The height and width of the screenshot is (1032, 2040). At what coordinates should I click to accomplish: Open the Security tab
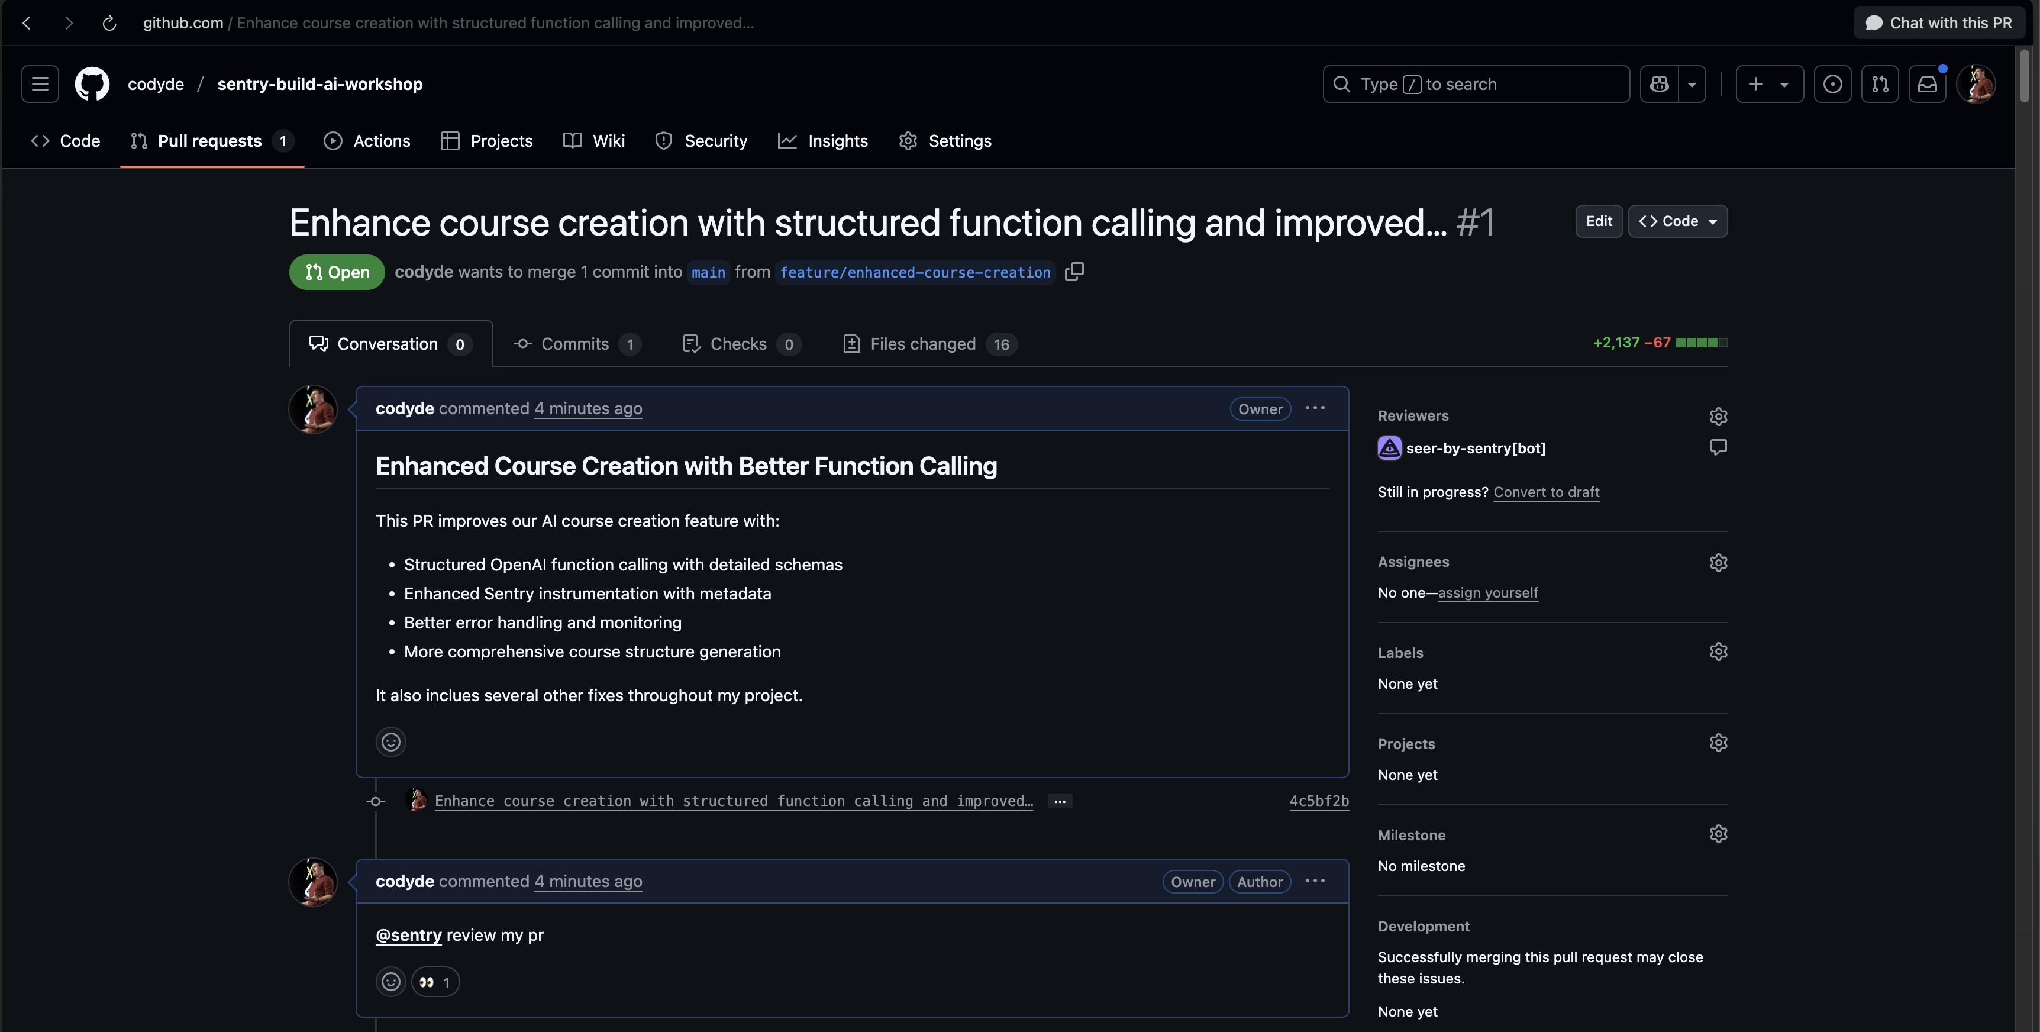click(x=702, y=141)
